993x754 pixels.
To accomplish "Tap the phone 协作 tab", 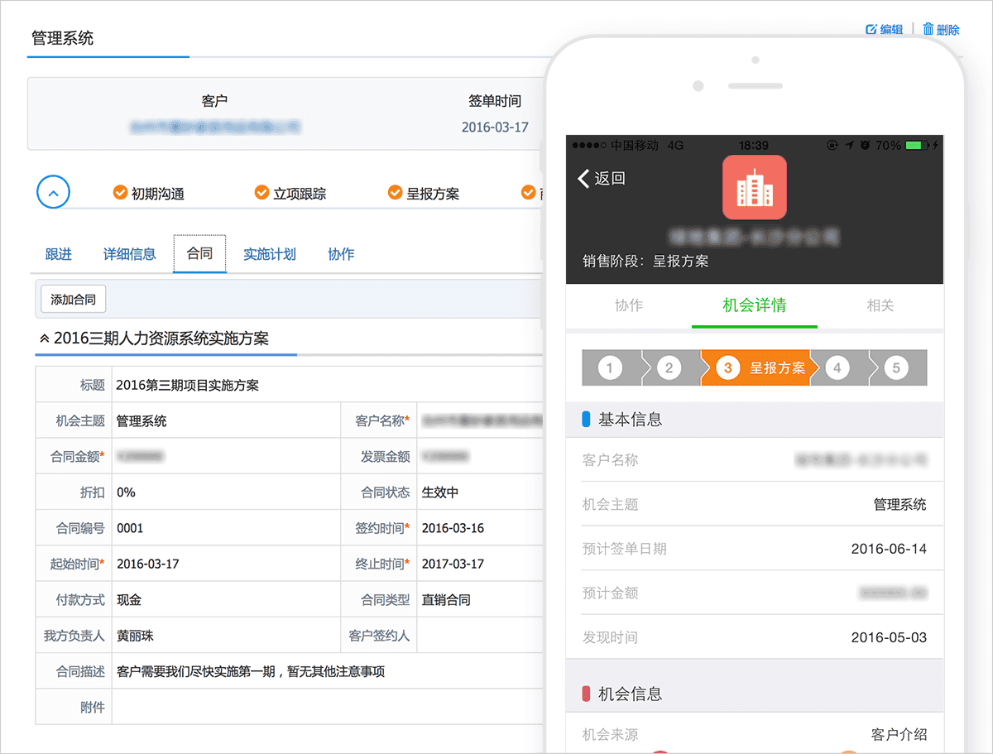I will 629,305.
